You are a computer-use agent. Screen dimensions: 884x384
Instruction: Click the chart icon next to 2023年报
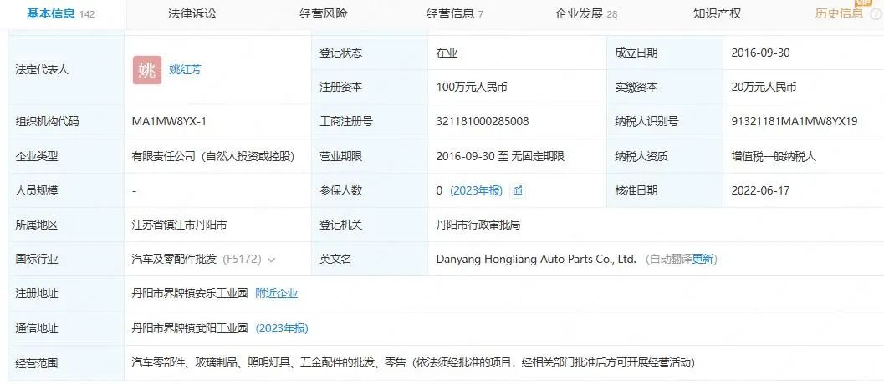(519, 191)
